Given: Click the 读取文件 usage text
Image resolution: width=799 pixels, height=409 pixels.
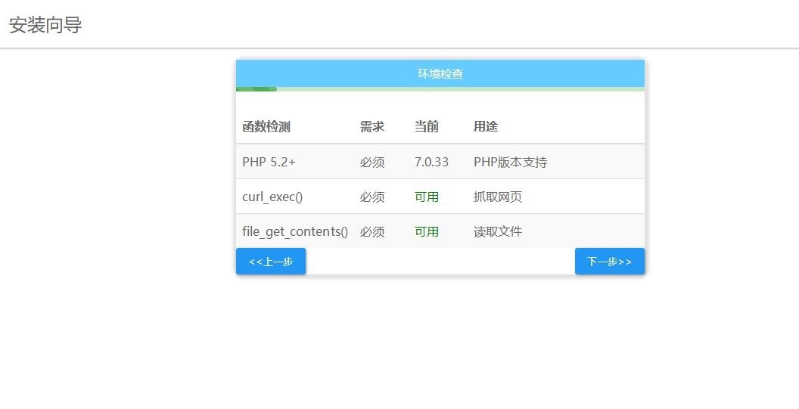Looking at the screenshot, I should click(x=498, y=231).
